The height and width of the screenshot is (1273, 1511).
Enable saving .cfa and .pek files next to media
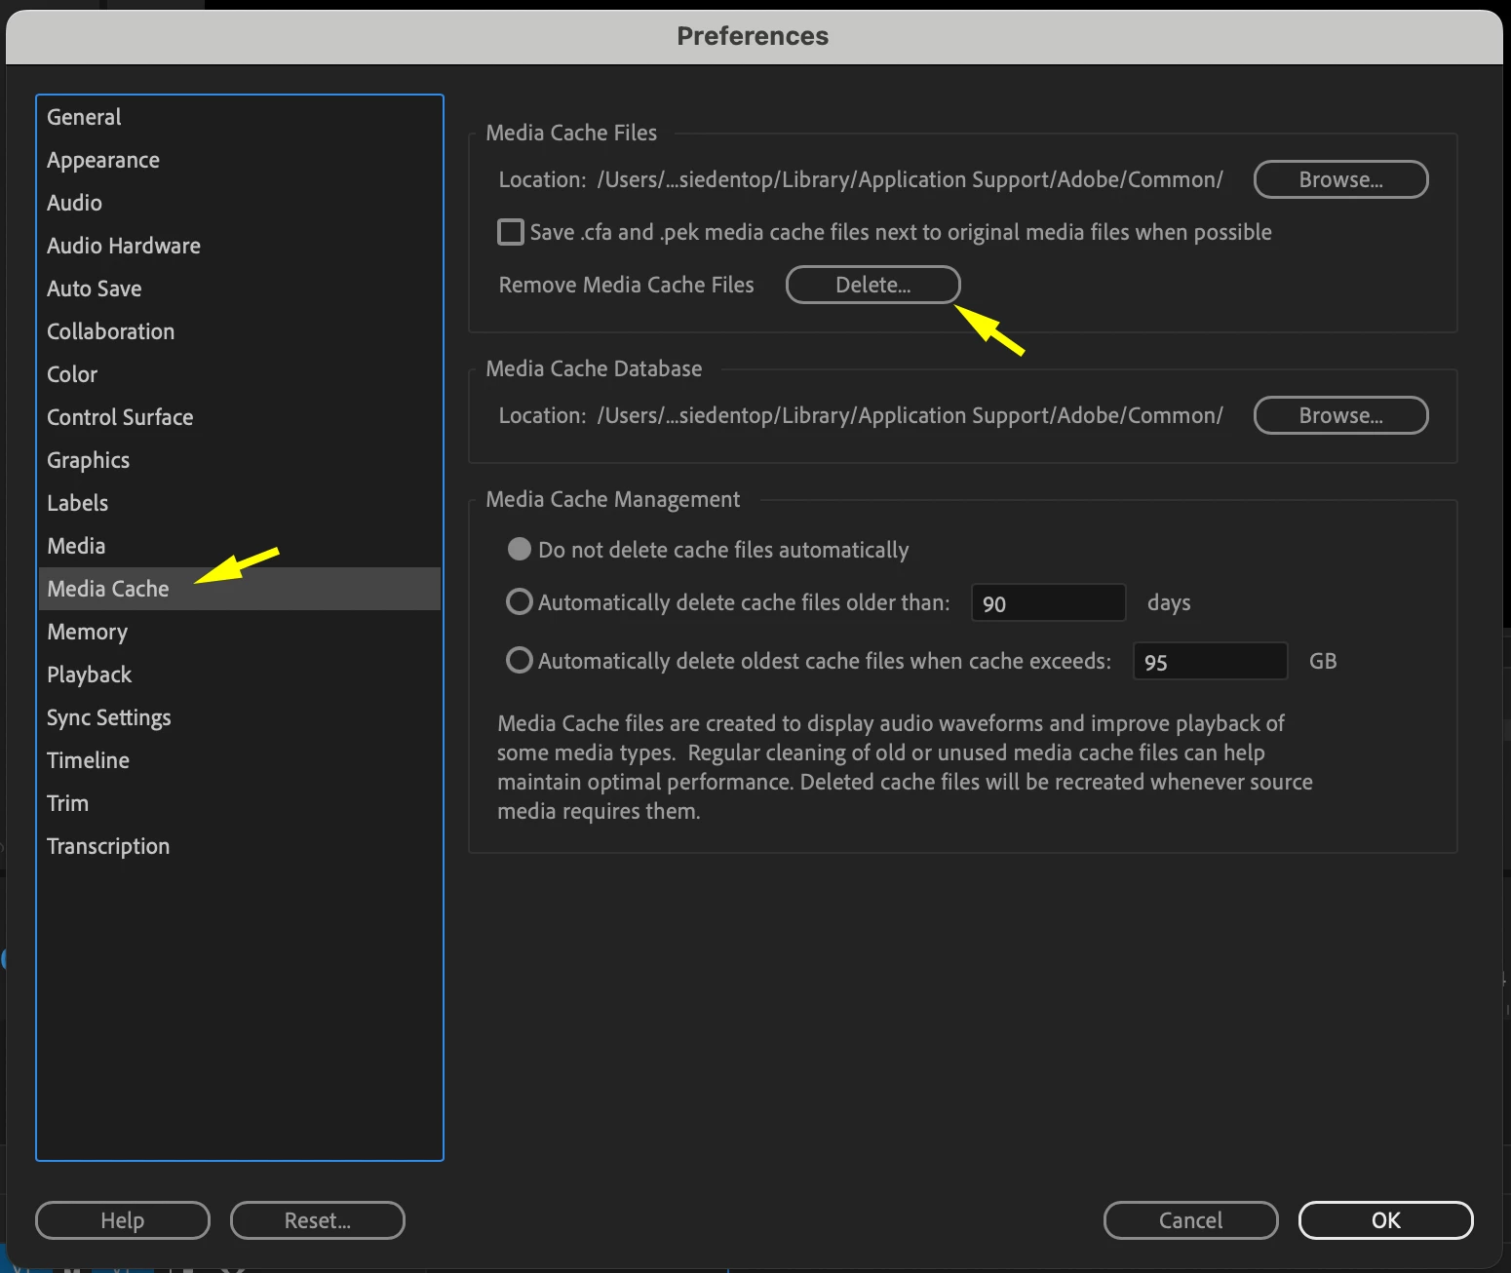pyautogui.click(x=510, y=232)
